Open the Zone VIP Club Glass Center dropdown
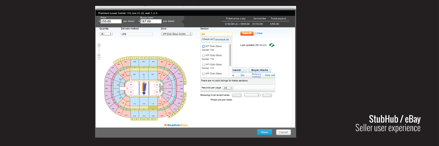 click(x=176, y=34)
